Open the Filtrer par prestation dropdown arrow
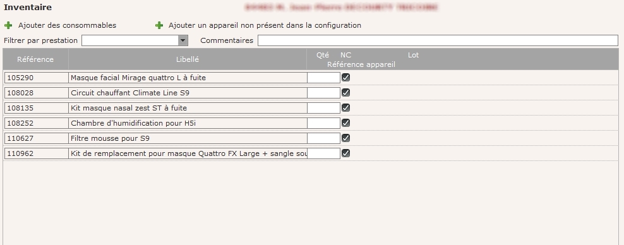 pos(183,40)
